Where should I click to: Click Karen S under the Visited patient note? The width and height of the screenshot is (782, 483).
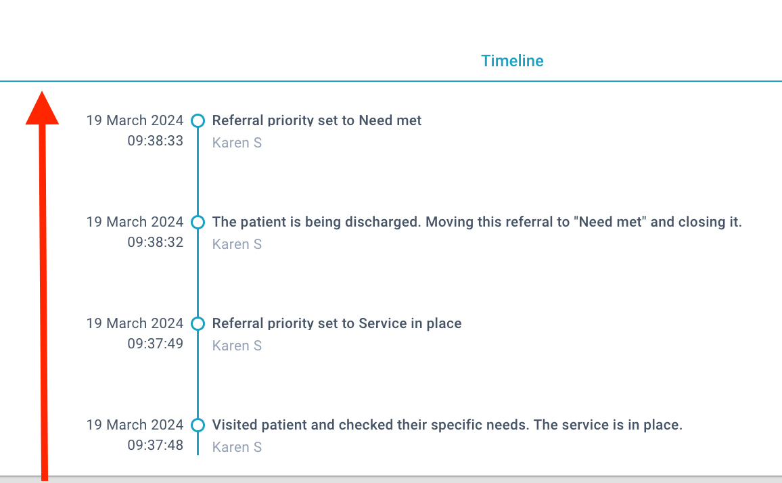pos(237,446)
